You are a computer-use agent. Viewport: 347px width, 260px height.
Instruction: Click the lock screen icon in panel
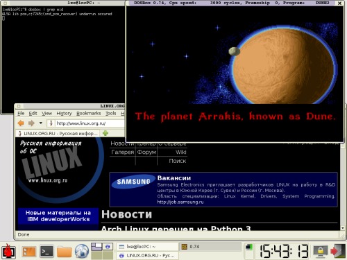[x=321, y=251]
